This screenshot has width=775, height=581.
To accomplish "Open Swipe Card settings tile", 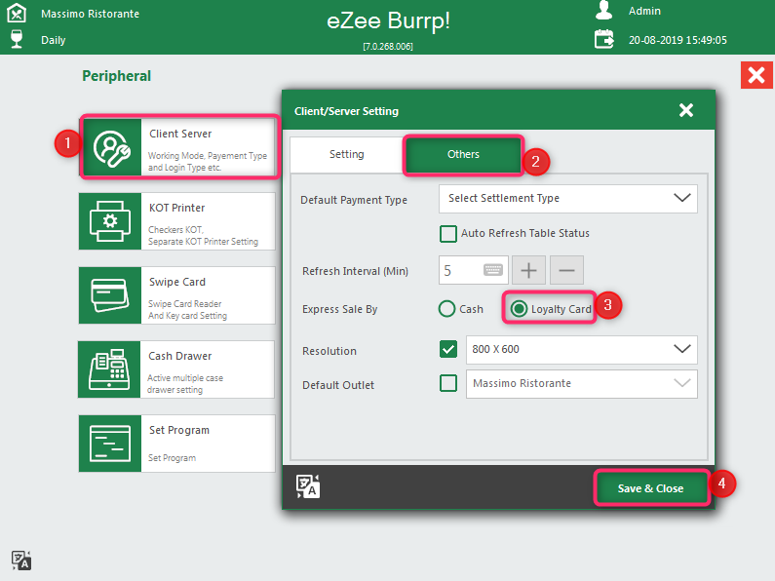I will point(177,295).
